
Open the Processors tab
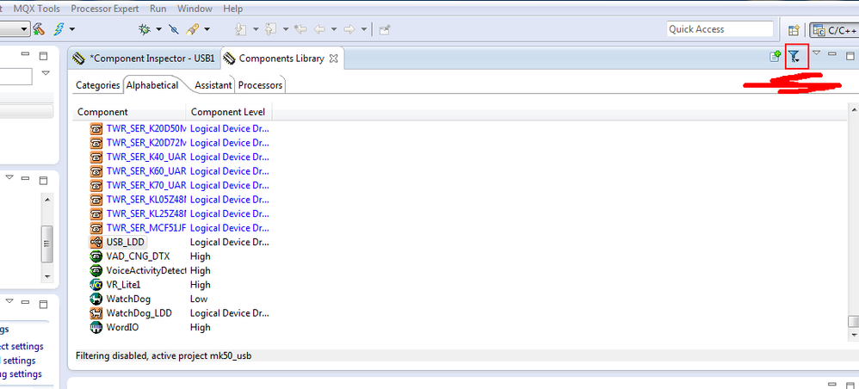tap(260, 85)
